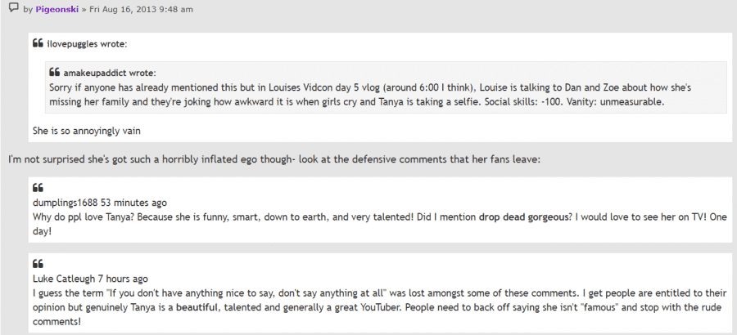This screenshot has width=737, height=335.
Task: Click the quote mark icon above dumplings1688 comment
Action: [x=38, y=188]
